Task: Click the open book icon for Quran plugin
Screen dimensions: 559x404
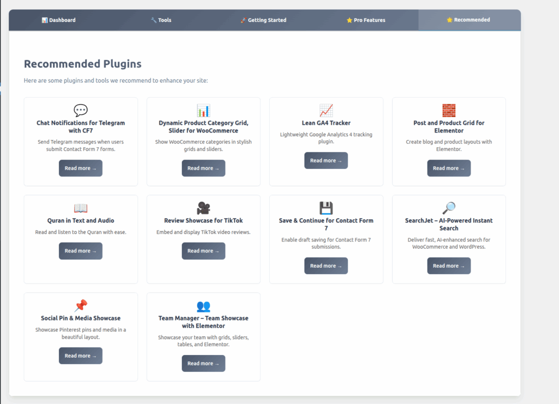Action: 81,208
